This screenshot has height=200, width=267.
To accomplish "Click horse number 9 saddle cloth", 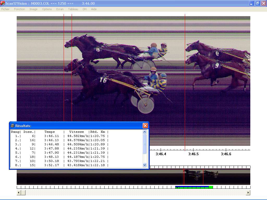I will 217,65.
